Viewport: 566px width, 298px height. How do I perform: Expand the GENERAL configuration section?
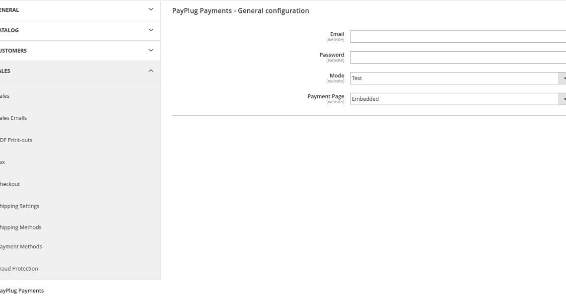74,9
